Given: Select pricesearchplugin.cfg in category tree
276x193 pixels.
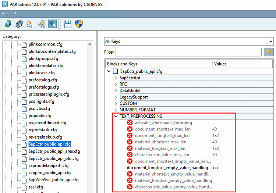Looking at the screenshot, I should click(x=49, y=94).
